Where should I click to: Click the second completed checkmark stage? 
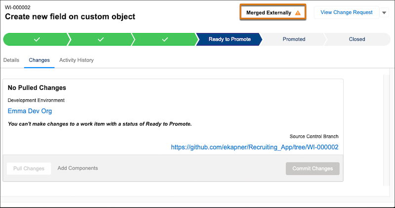(101, 40)
